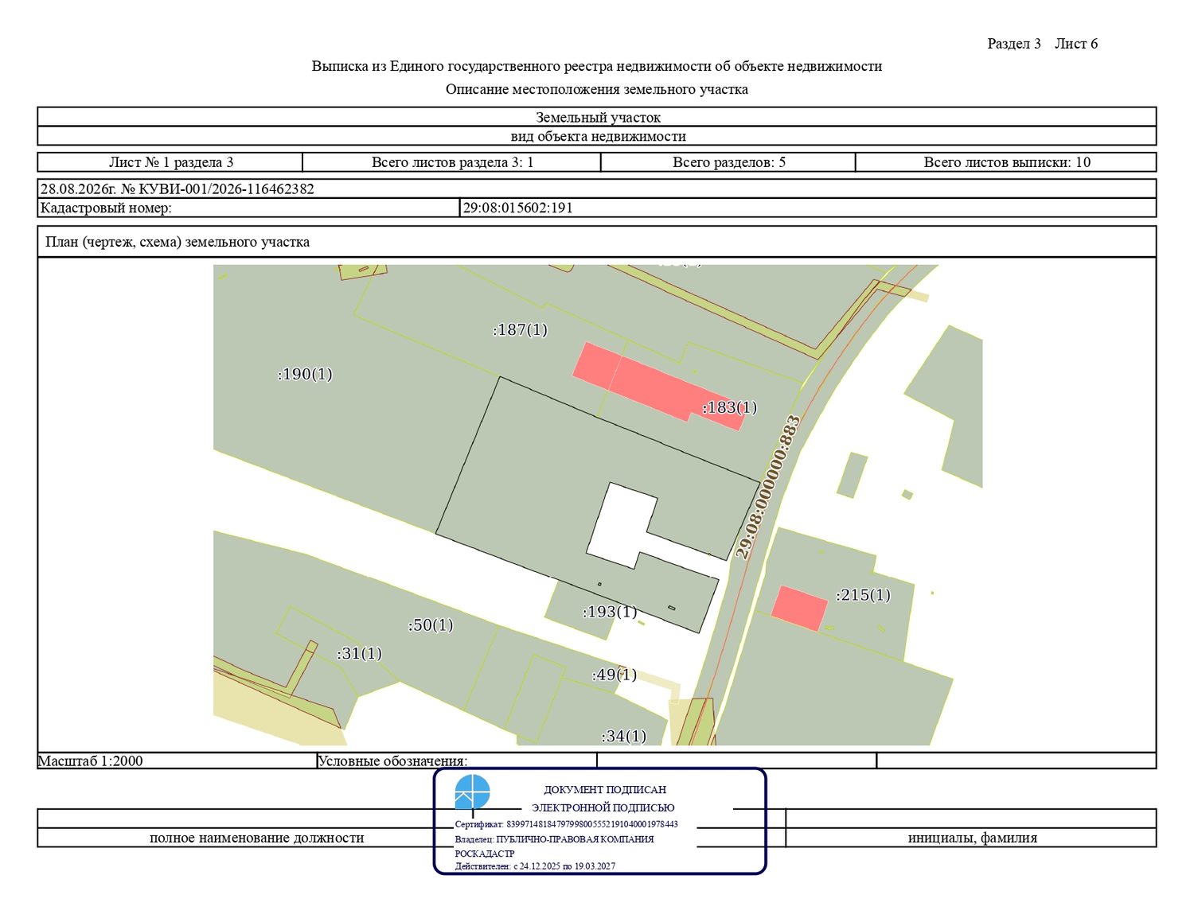Select the 'Действителен:' validity dates line
Screen dimensions: 1194x922
pos(536,866)
